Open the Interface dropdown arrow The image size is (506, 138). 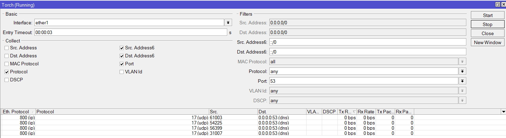point(228,23)
